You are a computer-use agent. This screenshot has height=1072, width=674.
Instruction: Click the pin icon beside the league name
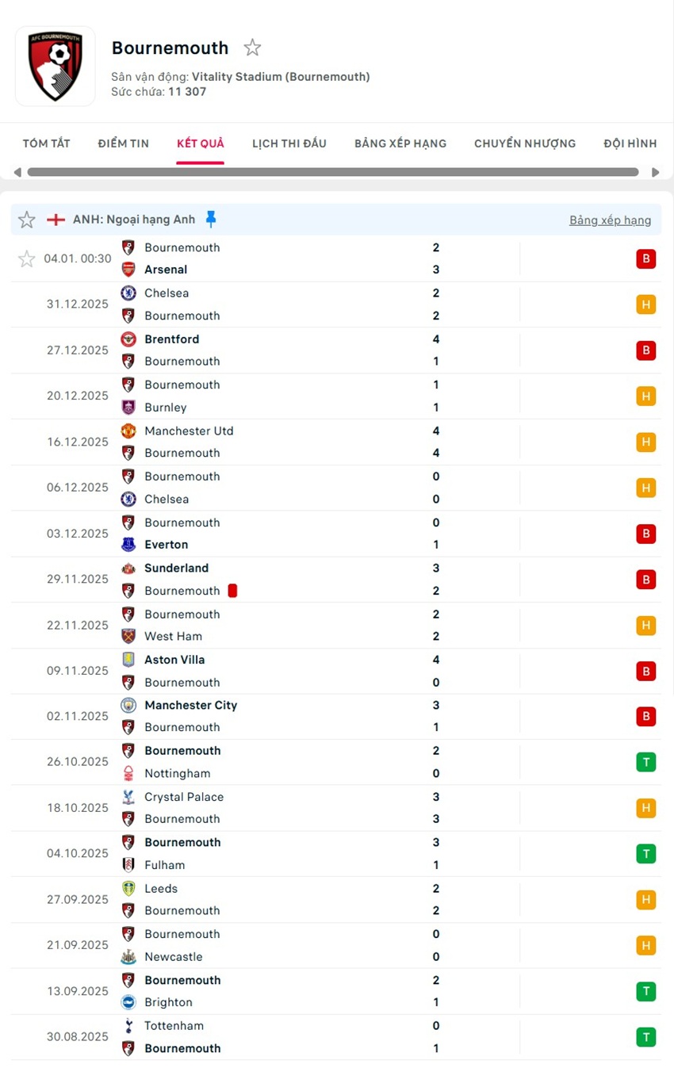coord(210,220)
